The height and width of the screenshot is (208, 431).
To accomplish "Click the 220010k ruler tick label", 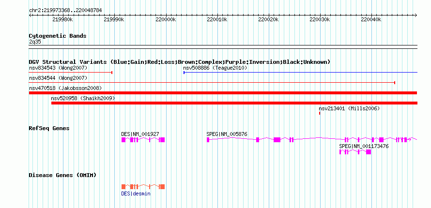I will point(217,19).
